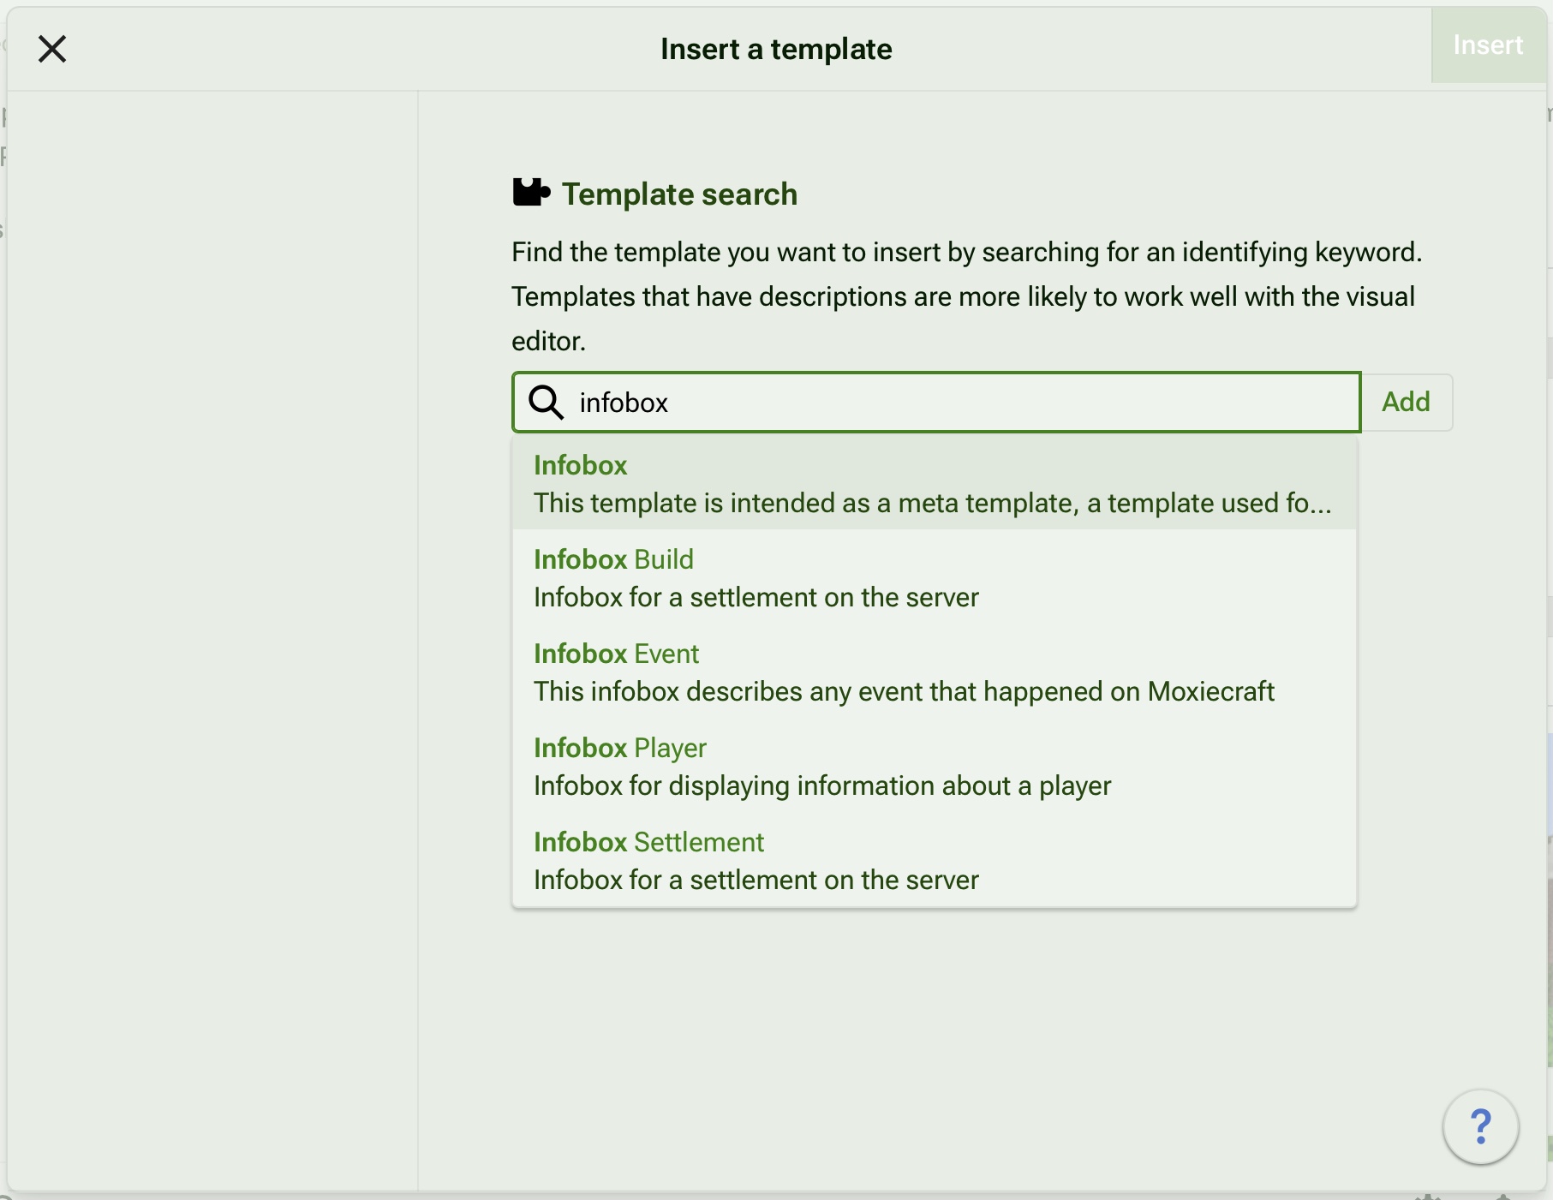
Task: Open help via the question mark button
Action: pos(1480,1126)
